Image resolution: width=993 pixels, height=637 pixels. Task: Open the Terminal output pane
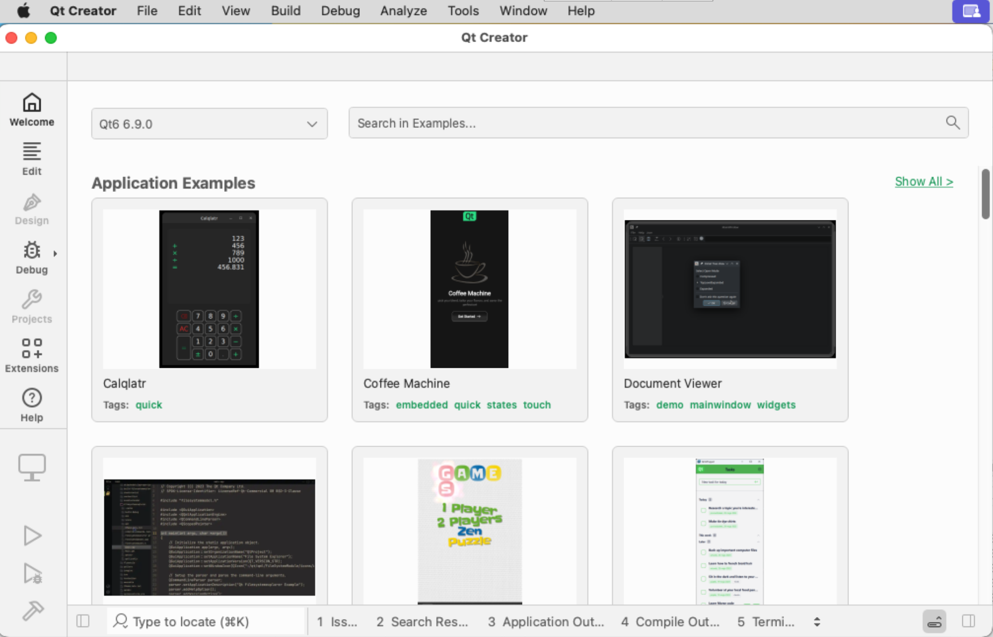[766, 621]
